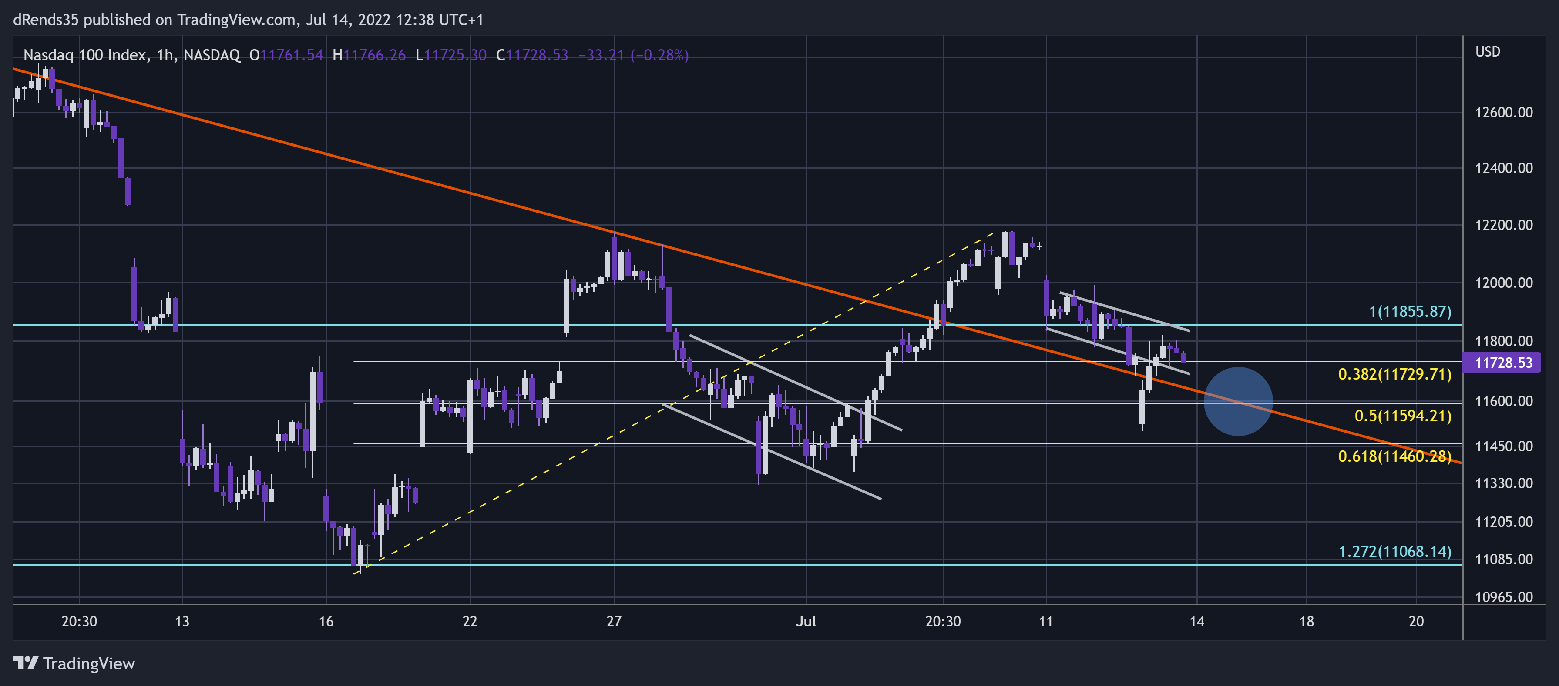Click the 11330.00 price axis label
Image resolution: width=1559 pixels, height=686 pixels.
pos(1504,483)
